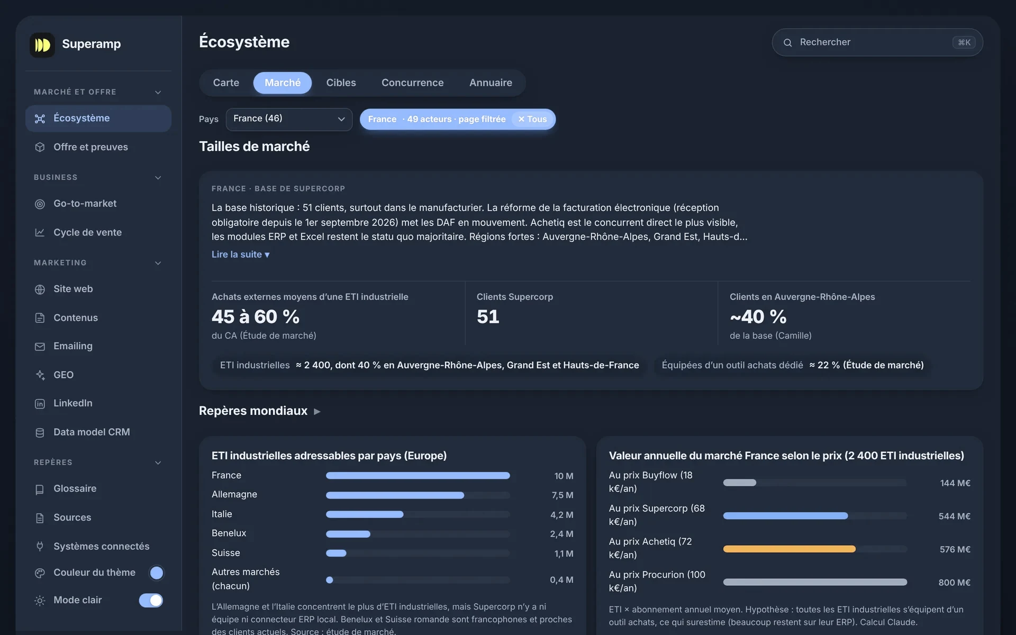This screenshot has height=635, width=1016.
Task: Click in the Rechercher search field
Action: pyautogui.click(x=877, y=42)
